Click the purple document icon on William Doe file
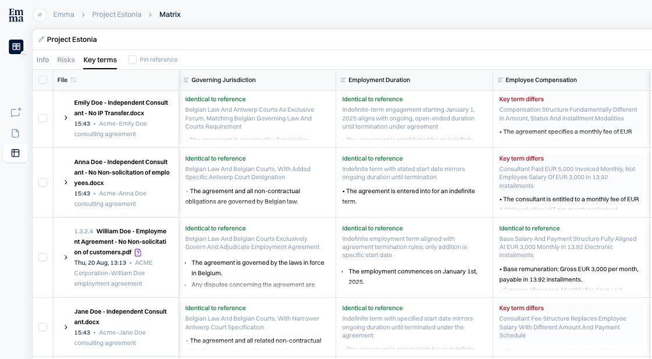The height and width of the screenshot is (359, 652). pyautogui.click(x=138, y=253)
